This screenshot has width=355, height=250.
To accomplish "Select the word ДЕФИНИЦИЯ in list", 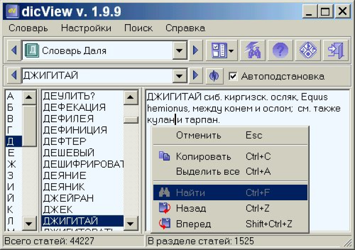I will click(83, 130).
